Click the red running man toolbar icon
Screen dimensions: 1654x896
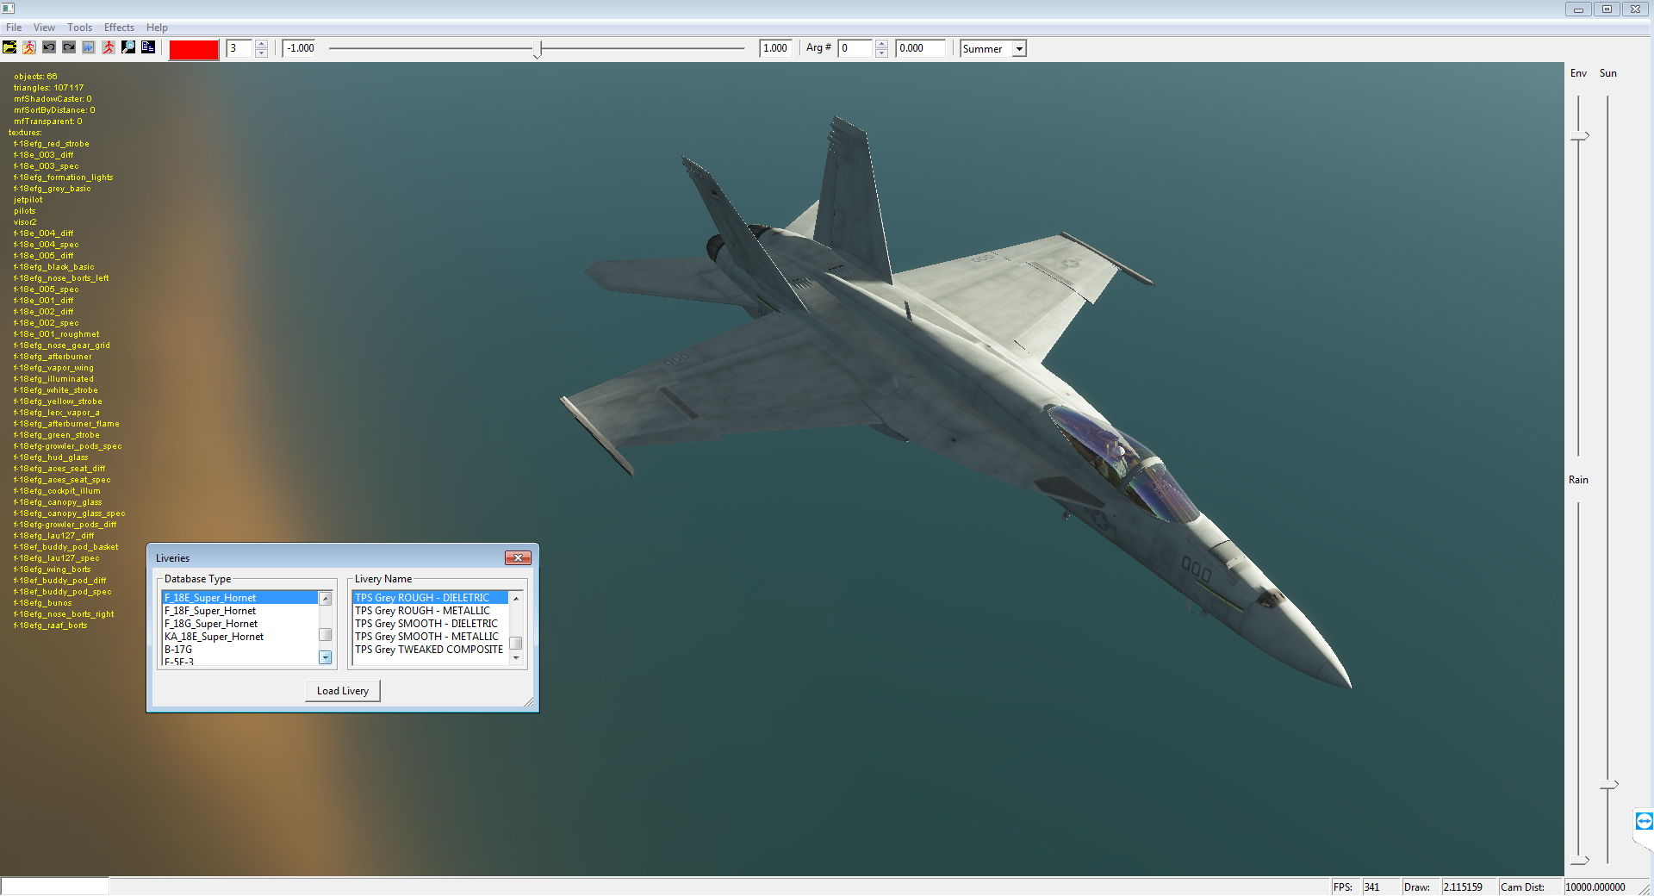pyautogui.click(x=109, y=47)
